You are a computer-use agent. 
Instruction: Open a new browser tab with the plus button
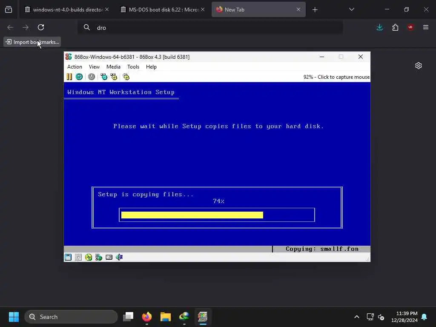tap(315, 10)
